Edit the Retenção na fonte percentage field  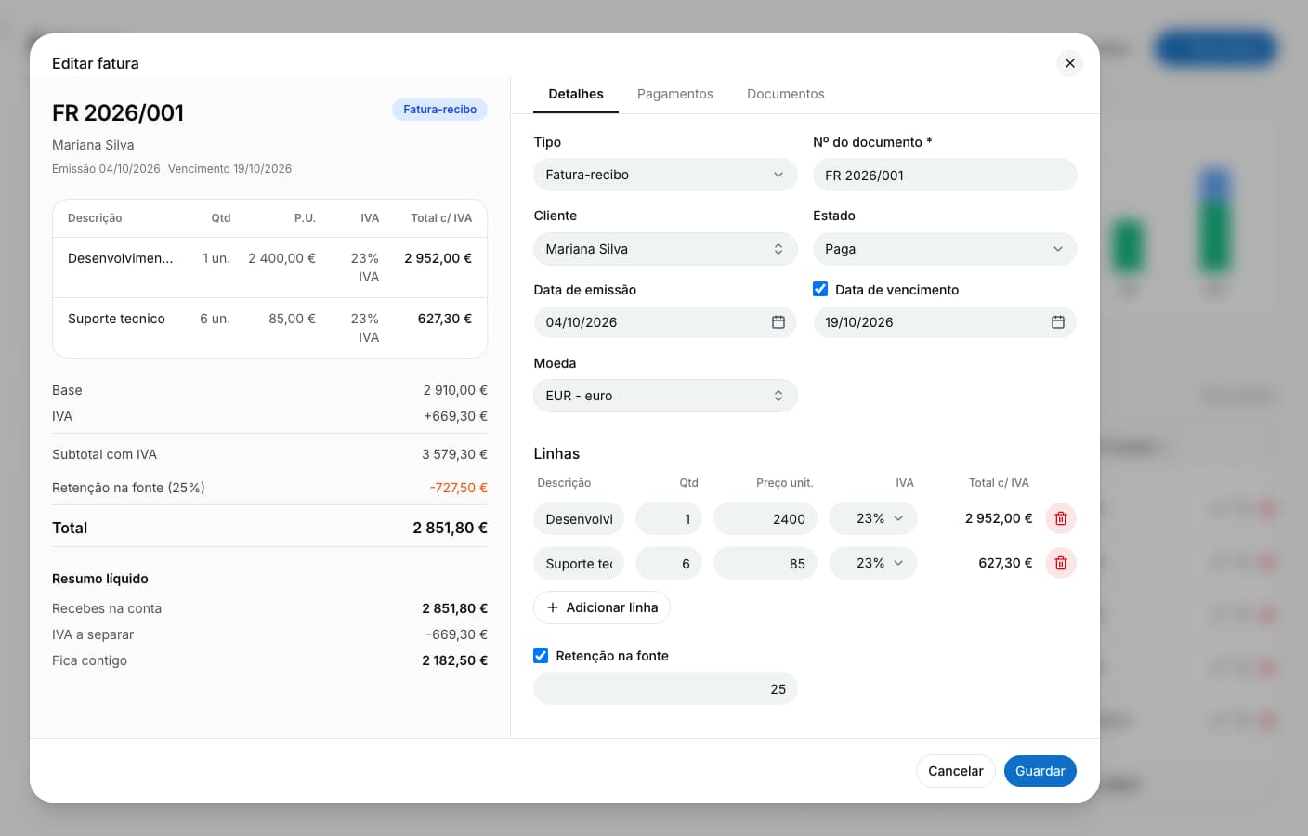(665, 688)
